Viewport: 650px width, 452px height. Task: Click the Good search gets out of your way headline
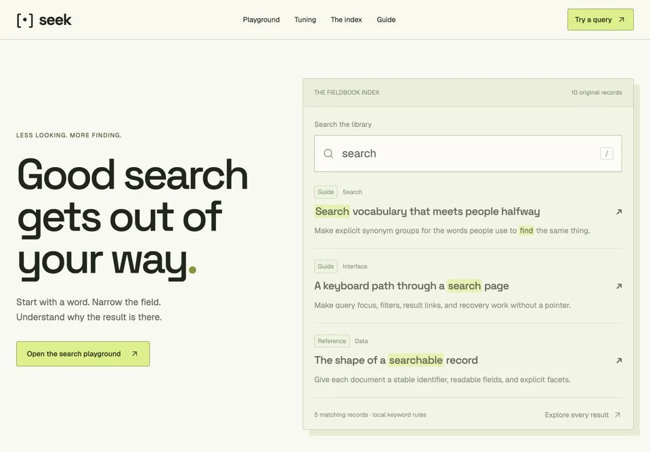click(x=133, y=219)
